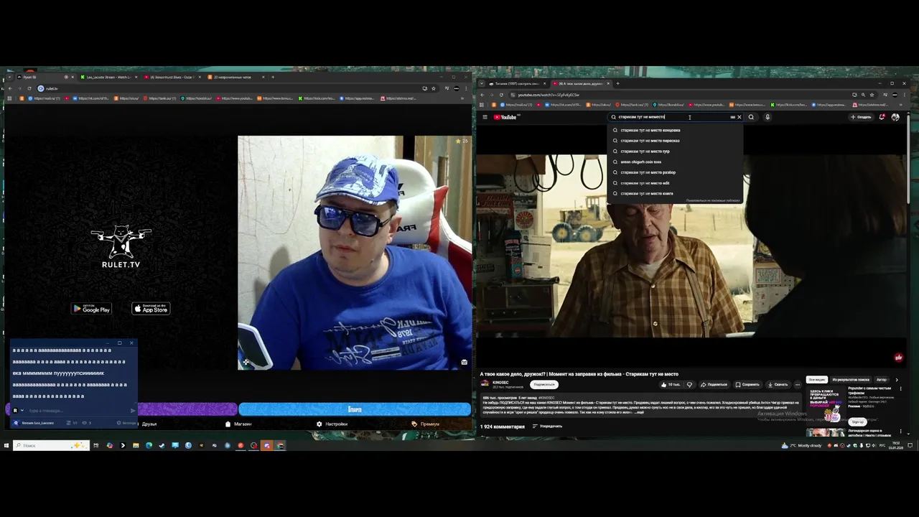The width and height of the screenshot is (919, 517).
Task: Open the Премиум premium section
Action: click(426, 424)
